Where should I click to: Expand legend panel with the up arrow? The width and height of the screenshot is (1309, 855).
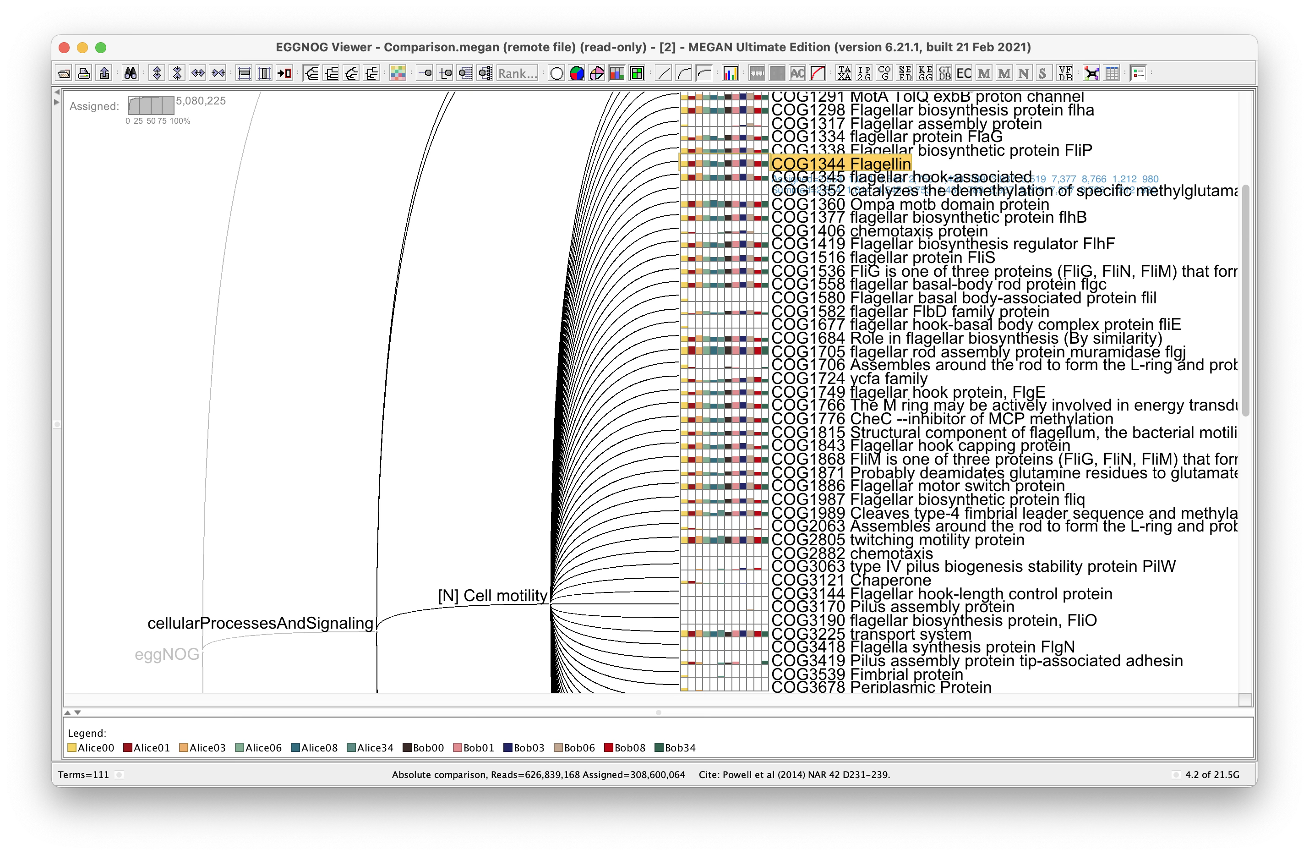[68, 712]
